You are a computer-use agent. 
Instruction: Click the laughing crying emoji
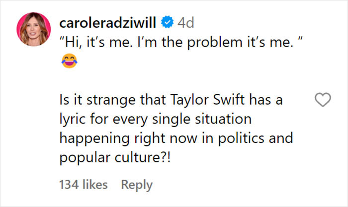click(x=68, y=60)
